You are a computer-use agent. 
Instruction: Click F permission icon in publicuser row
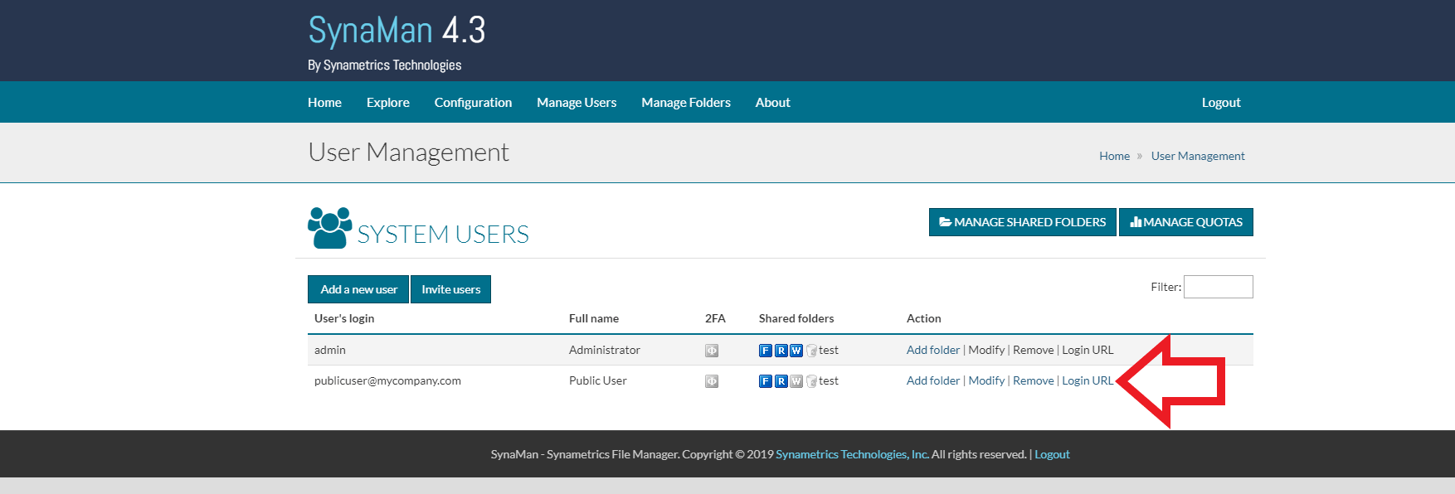(766, 381)
